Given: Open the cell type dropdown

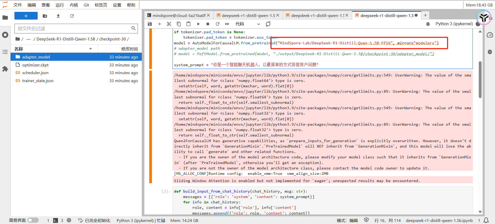Looking at the screenshot, I should 247,24.
